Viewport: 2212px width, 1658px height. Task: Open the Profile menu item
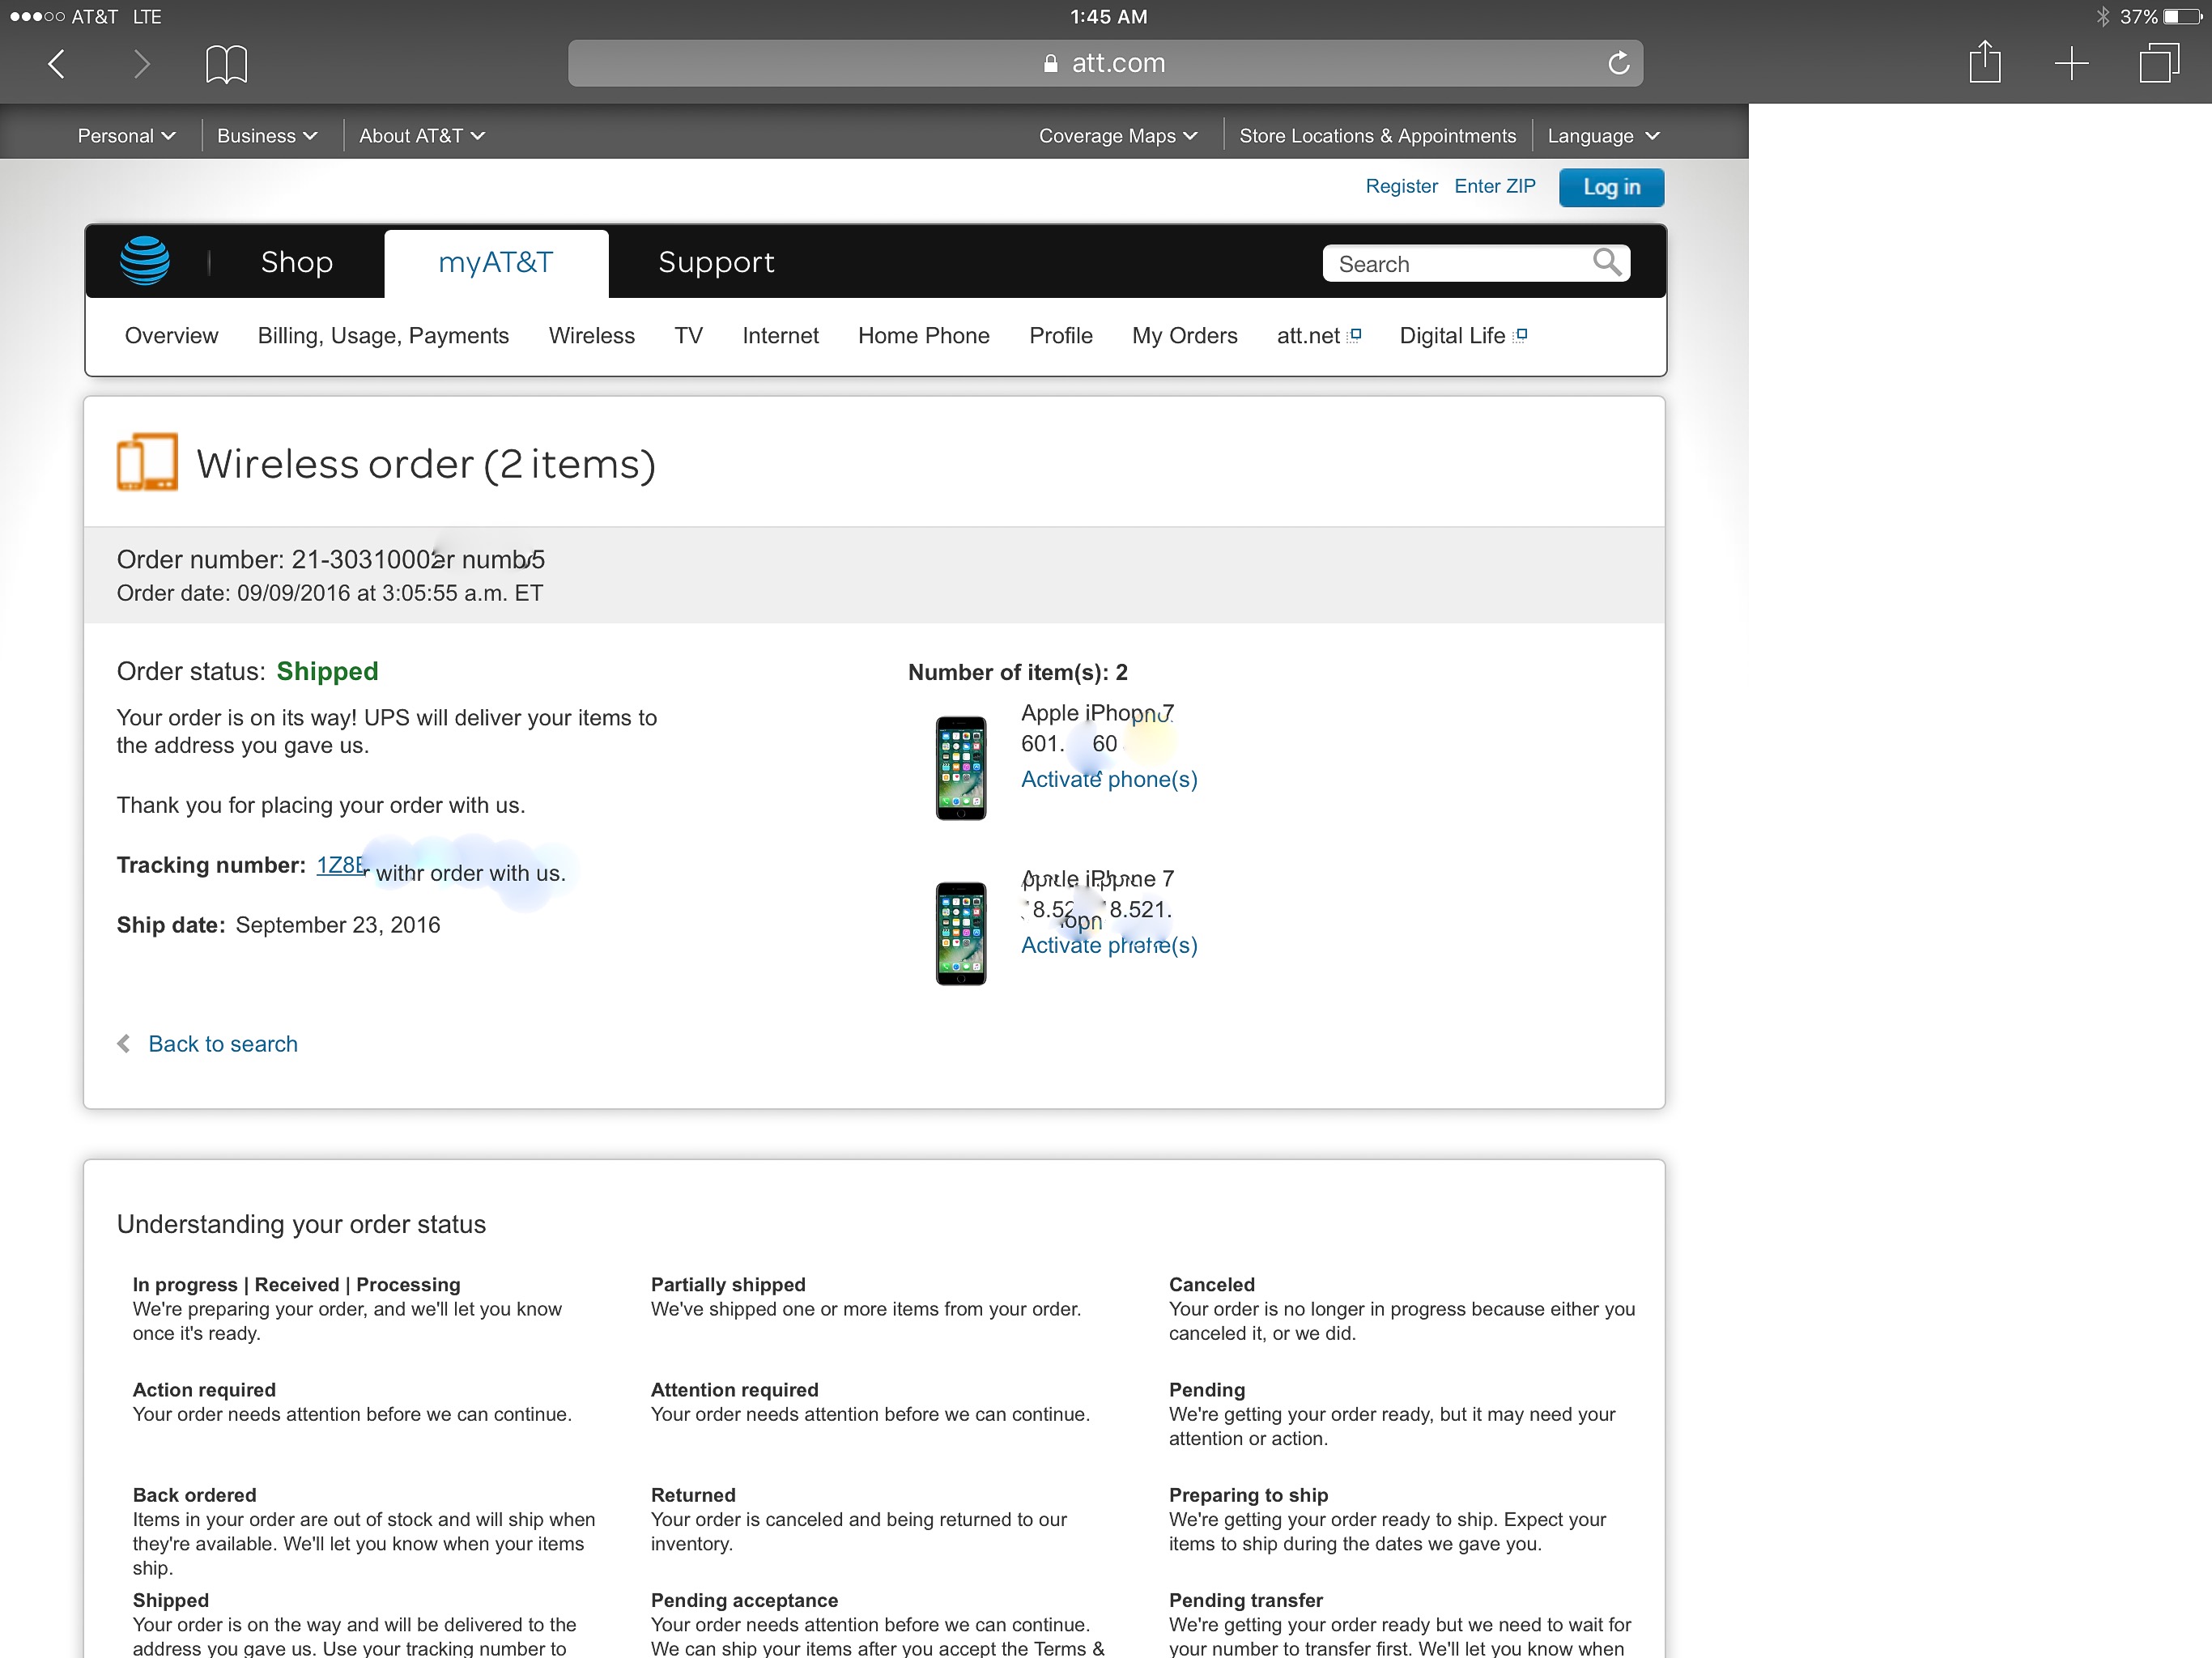point(1060,336)
